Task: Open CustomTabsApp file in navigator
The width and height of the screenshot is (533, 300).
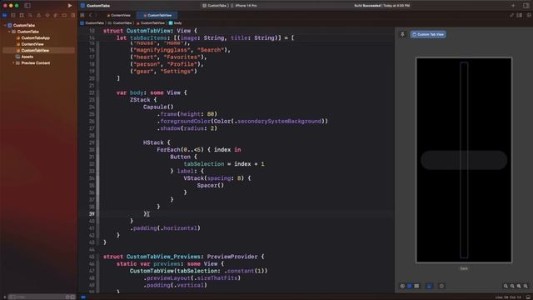Action: coord(33,38)
